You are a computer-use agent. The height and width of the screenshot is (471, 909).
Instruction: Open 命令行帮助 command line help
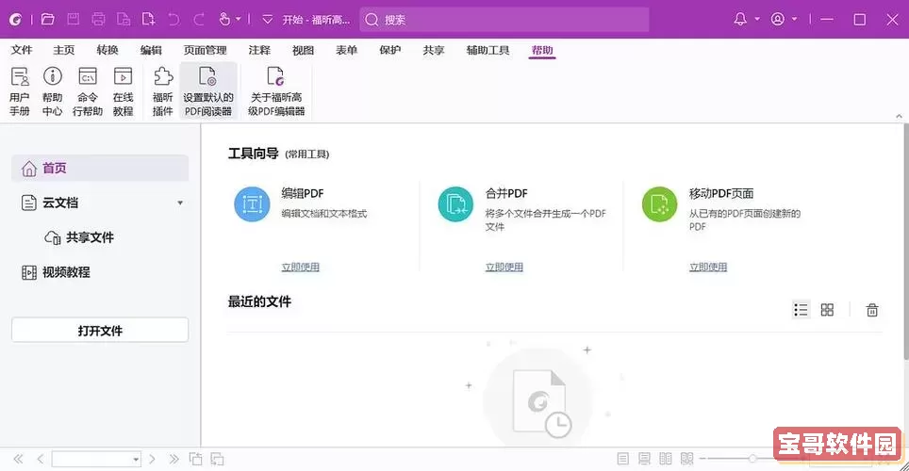(88, 91)
